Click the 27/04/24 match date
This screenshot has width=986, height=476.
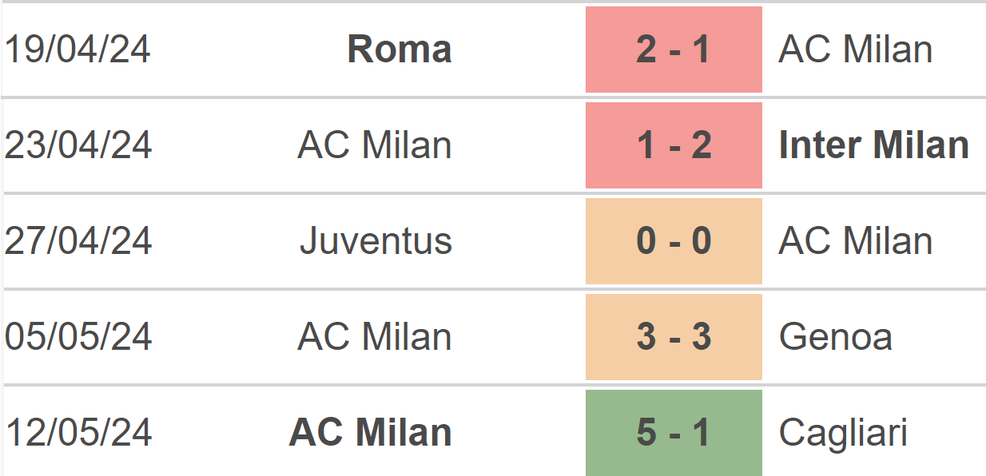[x=78, y=241]
